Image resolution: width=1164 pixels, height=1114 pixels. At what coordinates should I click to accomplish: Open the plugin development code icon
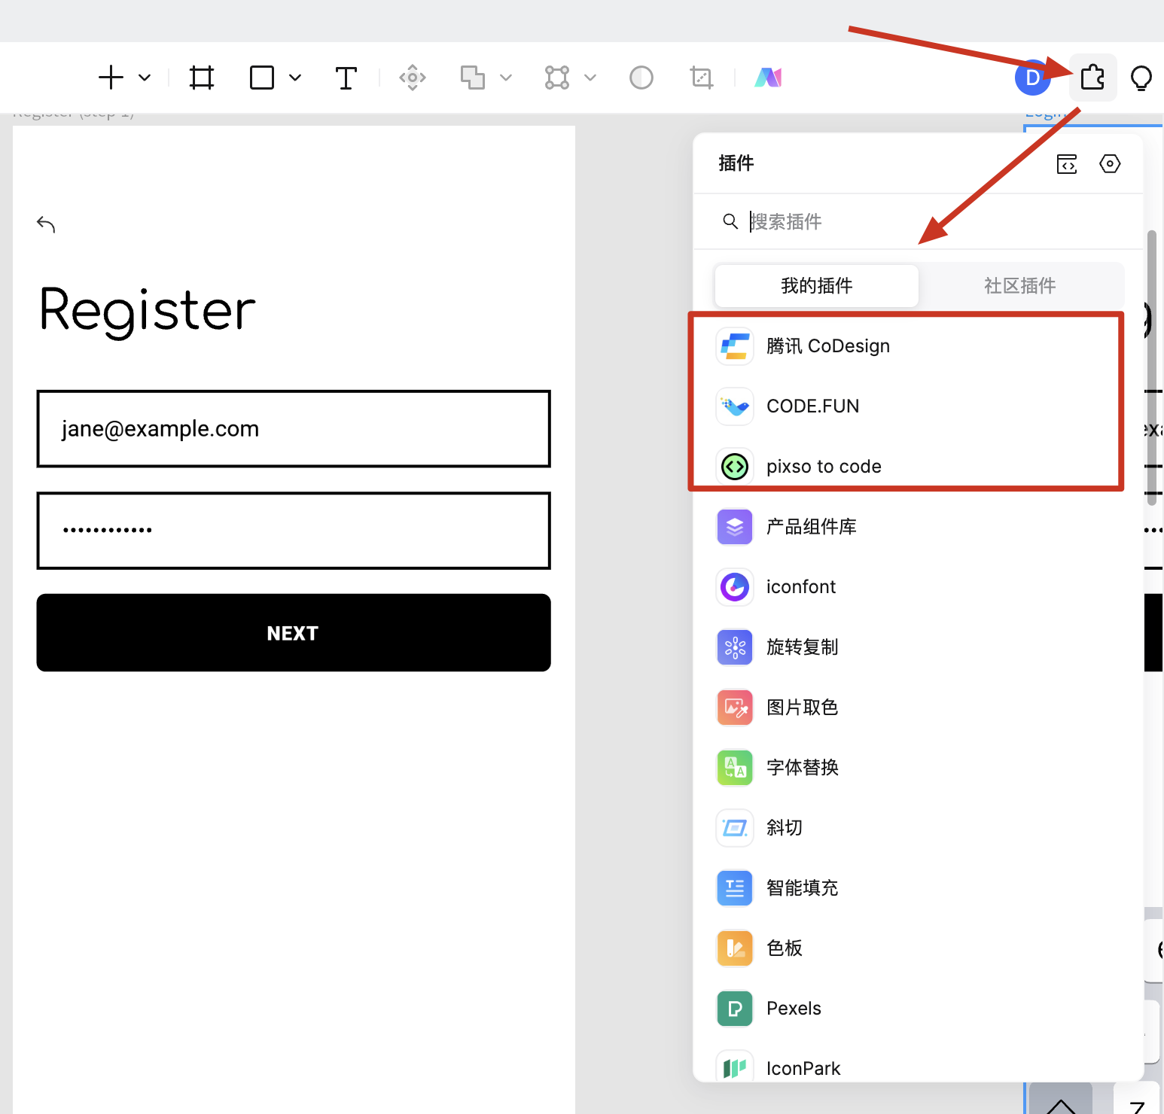(x=1067, y=164)
